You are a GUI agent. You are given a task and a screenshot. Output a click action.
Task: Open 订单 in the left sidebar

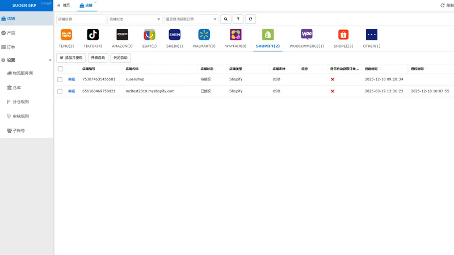[26, 47]
